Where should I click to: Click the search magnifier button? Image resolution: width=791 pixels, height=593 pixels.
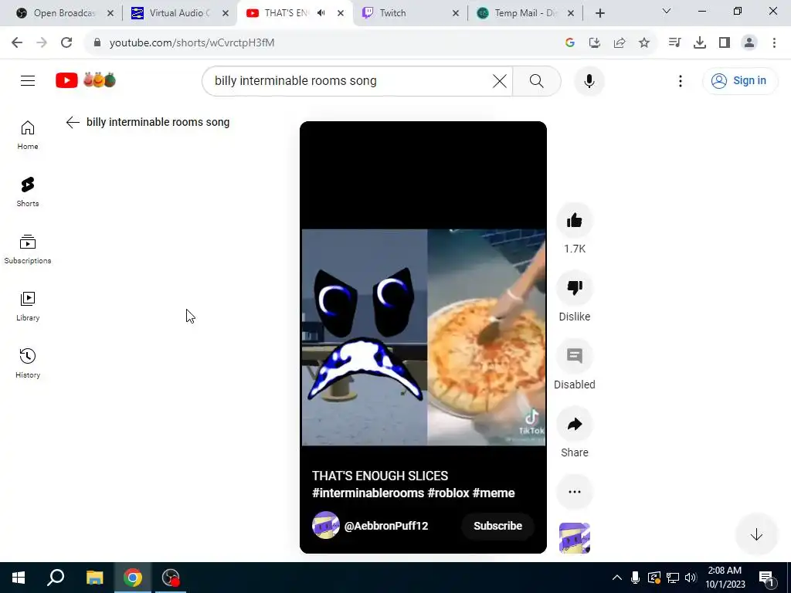tap(536, 80)
